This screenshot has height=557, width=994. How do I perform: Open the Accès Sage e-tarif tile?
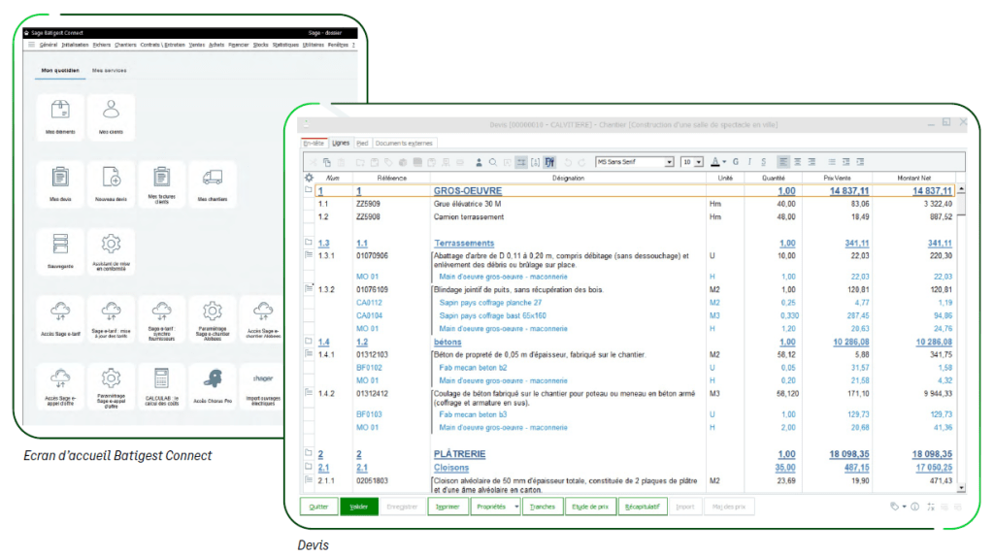tap(60, 318)
